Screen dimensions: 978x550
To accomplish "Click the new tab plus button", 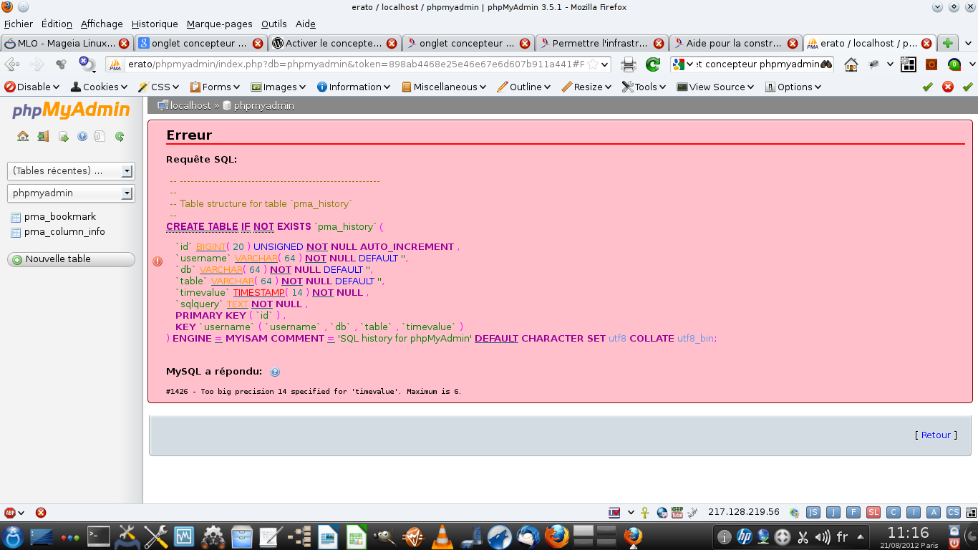I will [x=948, y=43].
